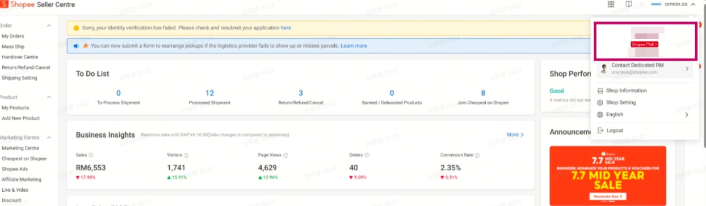Open My Orders in sidebar
The image size is (706, 206).
pyautogui.click(x=13, y=36)
